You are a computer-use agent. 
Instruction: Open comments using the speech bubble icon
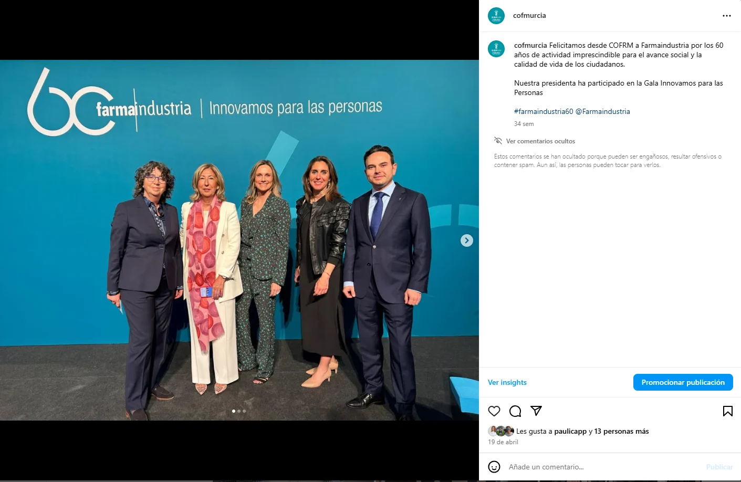pyautogui.click(x=515, y=411)
